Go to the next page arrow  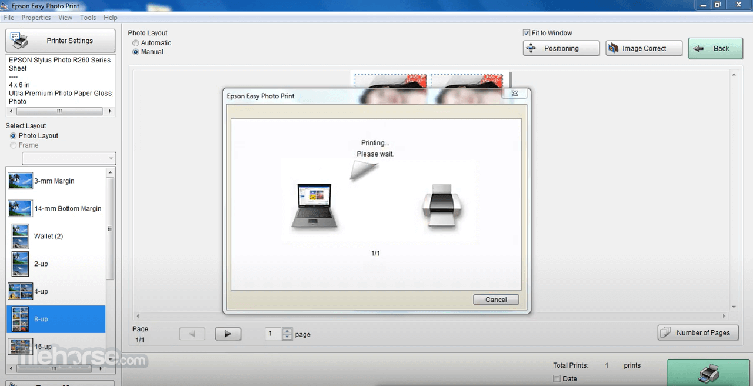click(228, 334)
